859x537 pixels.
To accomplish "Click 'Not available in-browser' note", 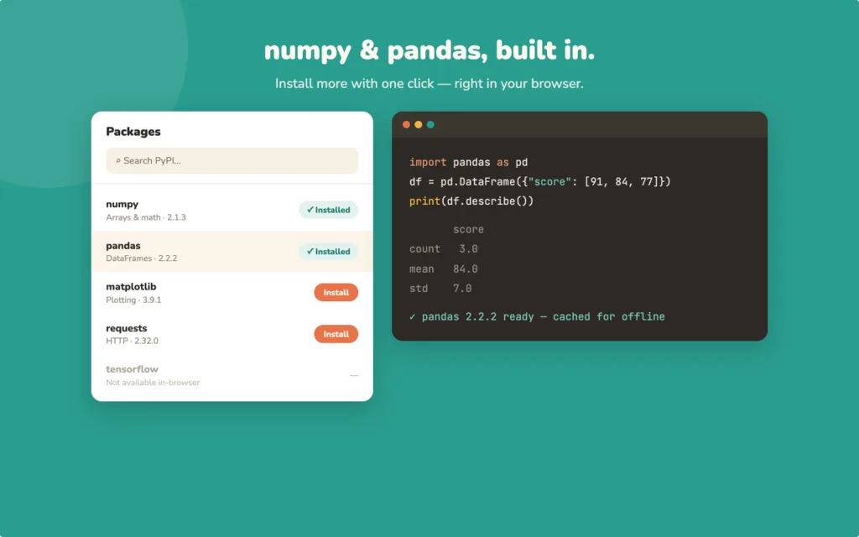I will pos(153,383).
